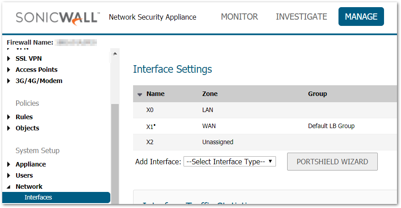This screenshot has height=208, width=401.
Task: Expand the Rules arrow under Policies
Action: coord(9,117)
